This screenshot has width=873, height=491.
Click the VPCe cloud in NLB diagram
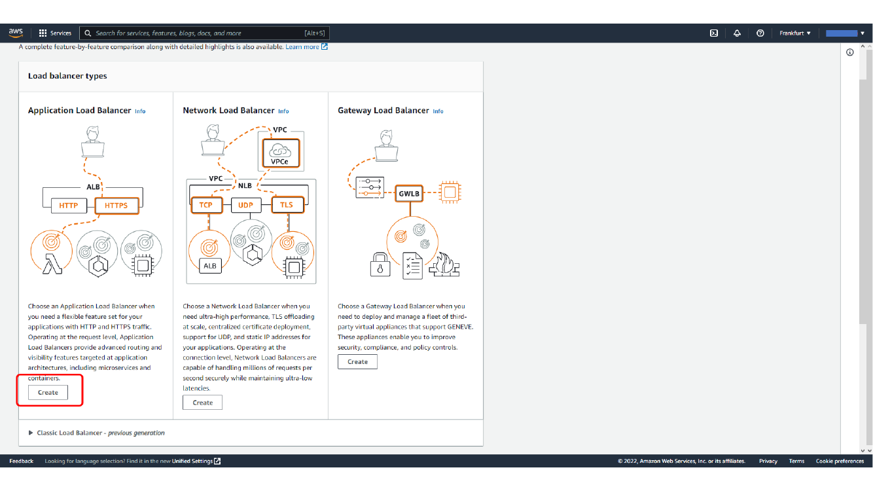[280, 153]
